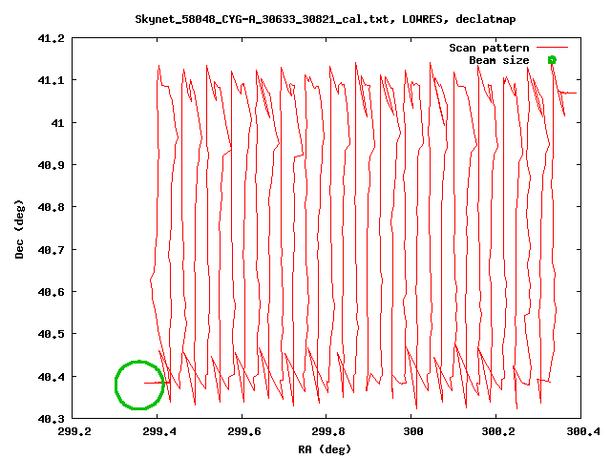Image resolution: width=611 pixels, height=458 pixels.
Task: Click the 40.5 Dec tick label
Action: pyautogui.click(x=51, y=334)
